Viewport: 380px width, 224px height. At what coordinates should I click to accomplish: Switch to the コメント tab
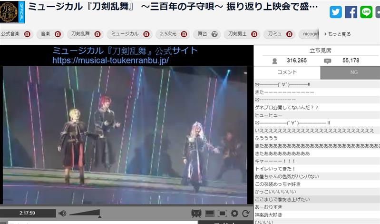click(287, 72)
